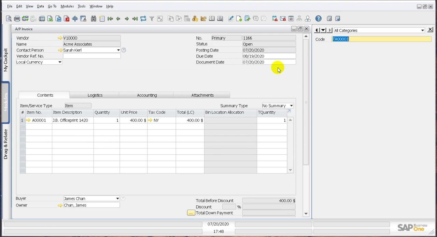Click the Vendor Ref. No. field
Screen dimensions: 437x237
pyautogui.click(x=91, y=56)
